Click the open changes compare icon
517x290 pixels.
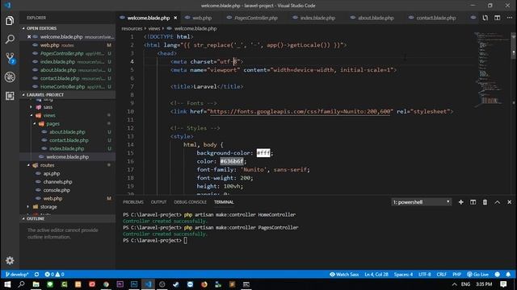point(485,18)
